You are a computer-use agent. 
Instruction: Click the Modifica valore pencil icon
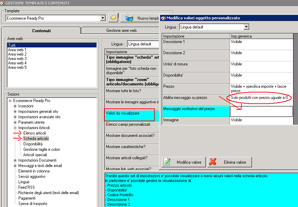tap(167, 162)
